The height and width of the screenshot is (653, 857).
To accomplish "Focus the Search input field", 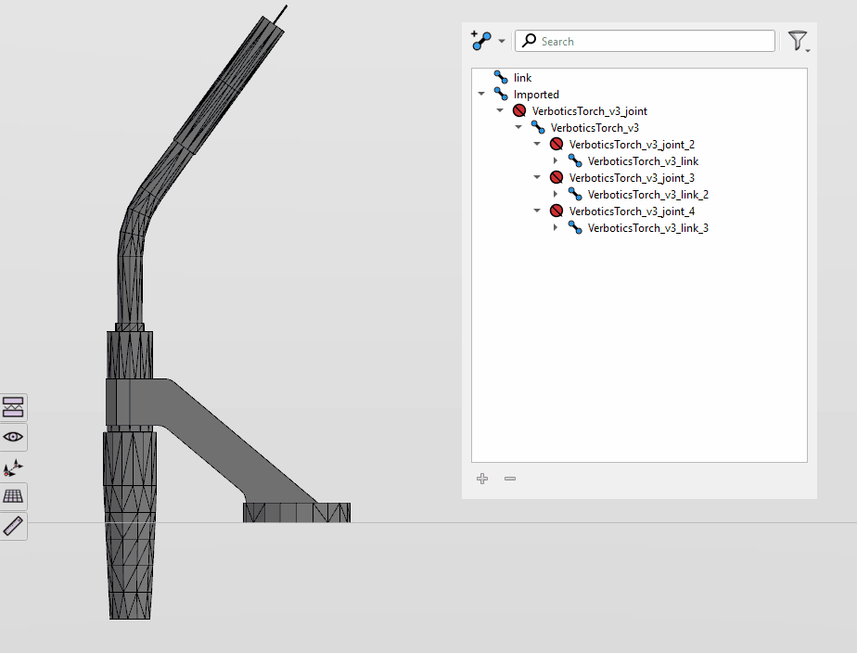I will (645, 41).
